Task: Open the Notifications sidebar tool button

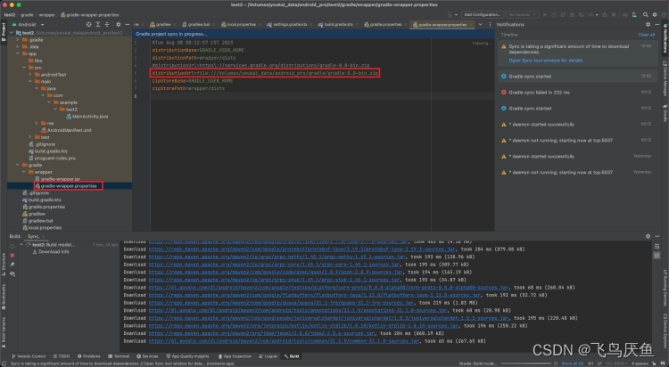Action: point(665,38)
